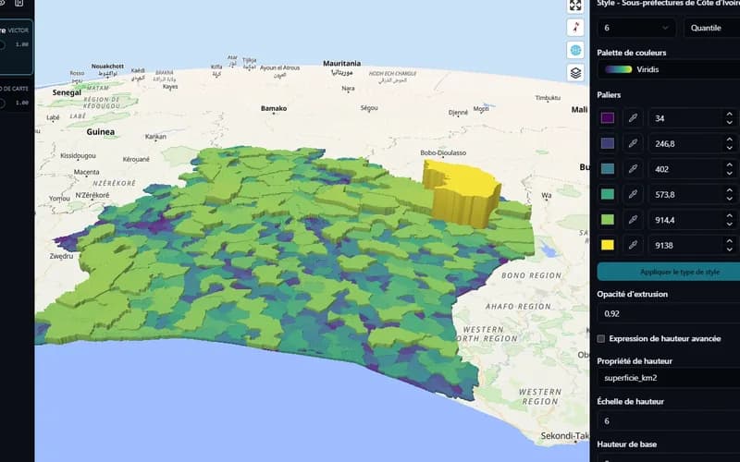Viewport: 740px width, 462px height.
Task: Click the Zwedru town label on map
Action: [61, 256]
